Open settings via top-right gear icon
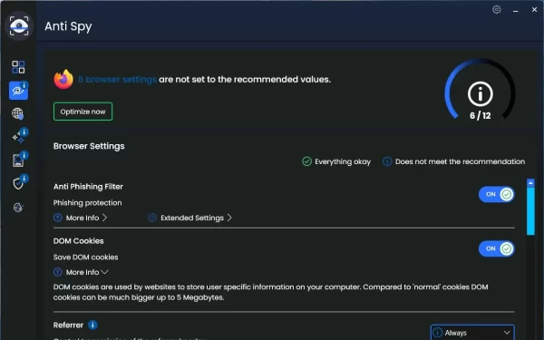544x340 pixels. [x=497, y=10]
